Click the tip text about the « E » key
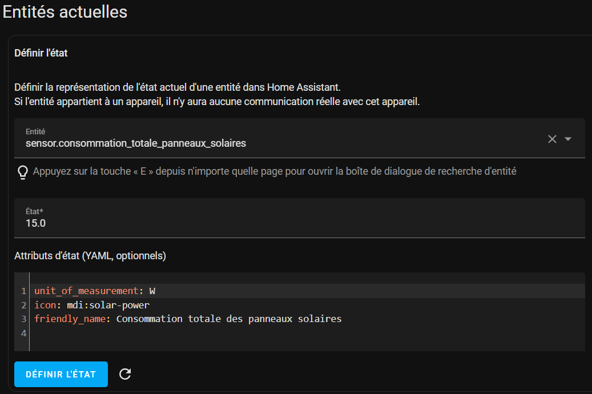 coord(275,171)
